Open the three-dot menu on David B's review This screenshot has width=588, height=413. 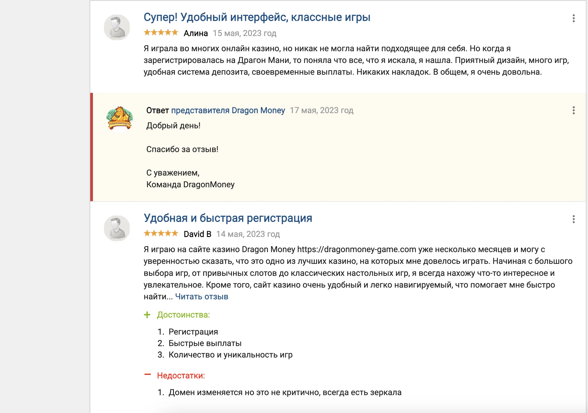click(573, 219)
